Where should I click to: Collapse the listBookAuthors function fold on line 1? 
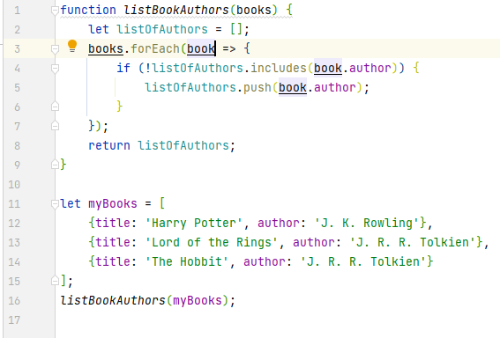[55, 11]
